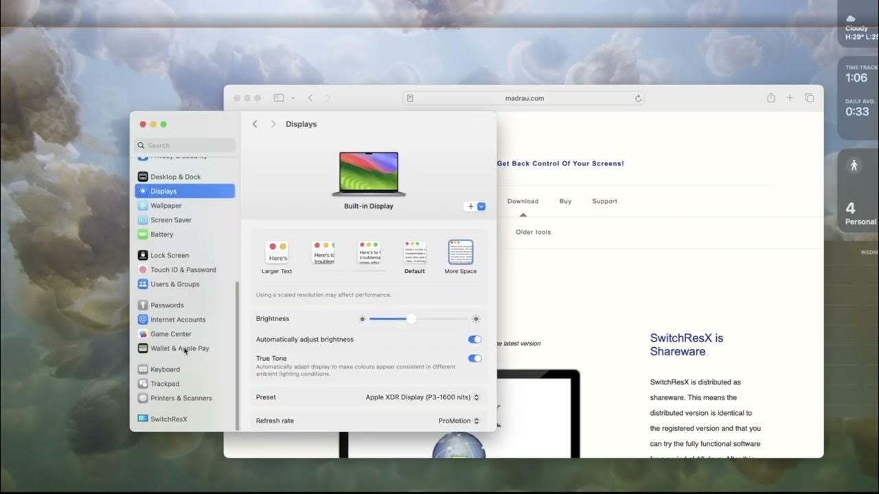Adjust the Brightness slider
Viewport: 879px width, 494px height.
point(419,319)
